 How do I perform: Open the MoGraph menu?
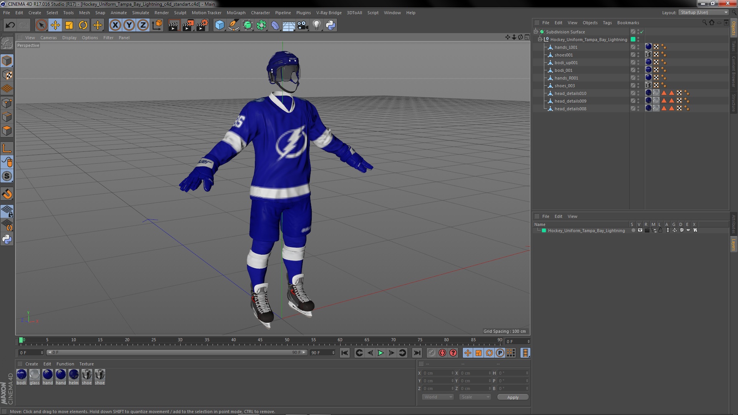tap(236, 13)
